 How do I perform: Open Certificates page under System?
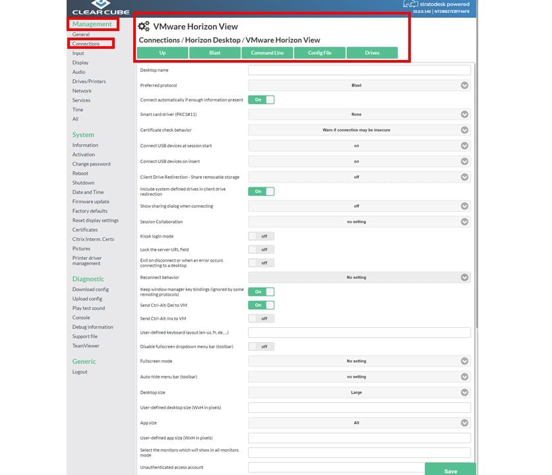point(85,230)
